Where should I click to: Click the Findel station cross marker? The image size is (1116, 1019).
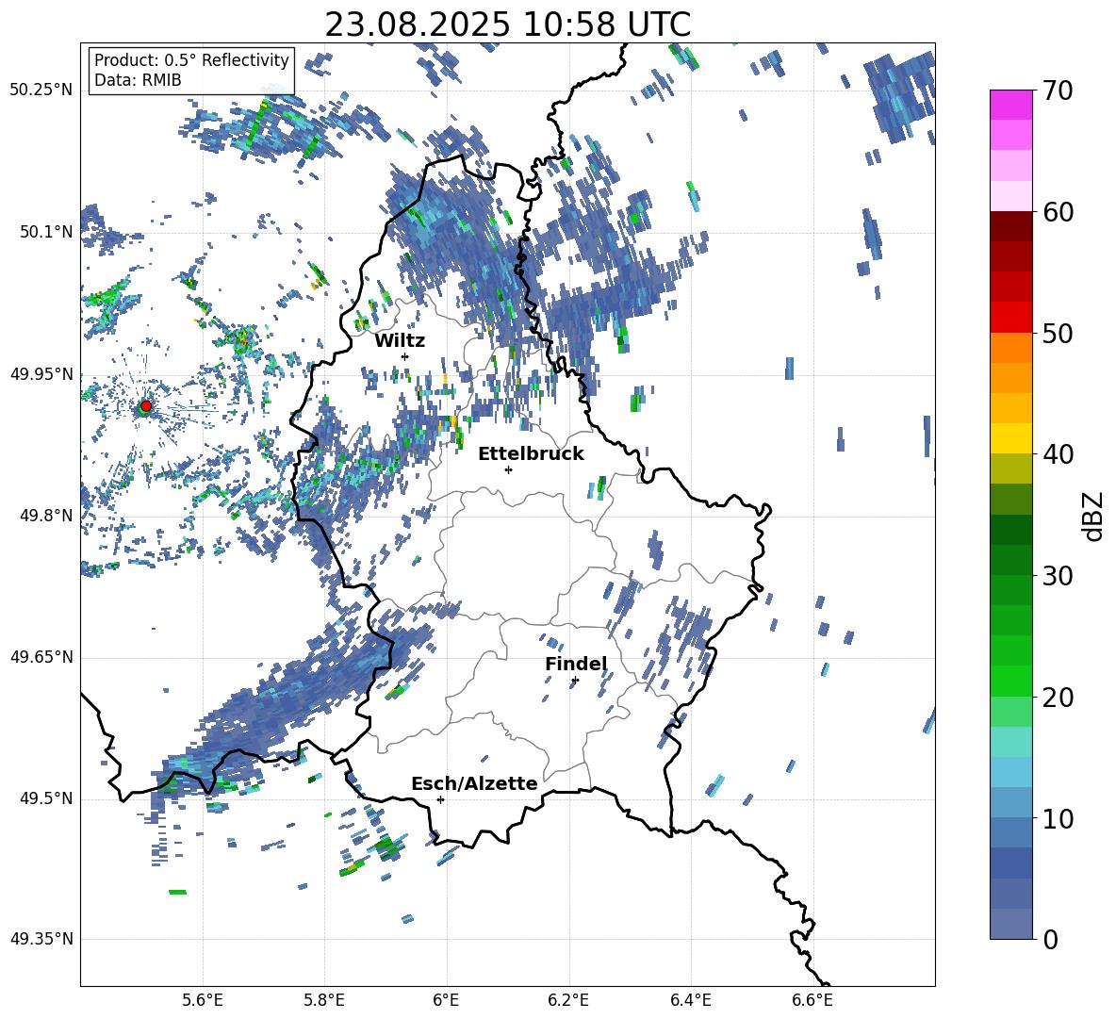click(575, 681)
